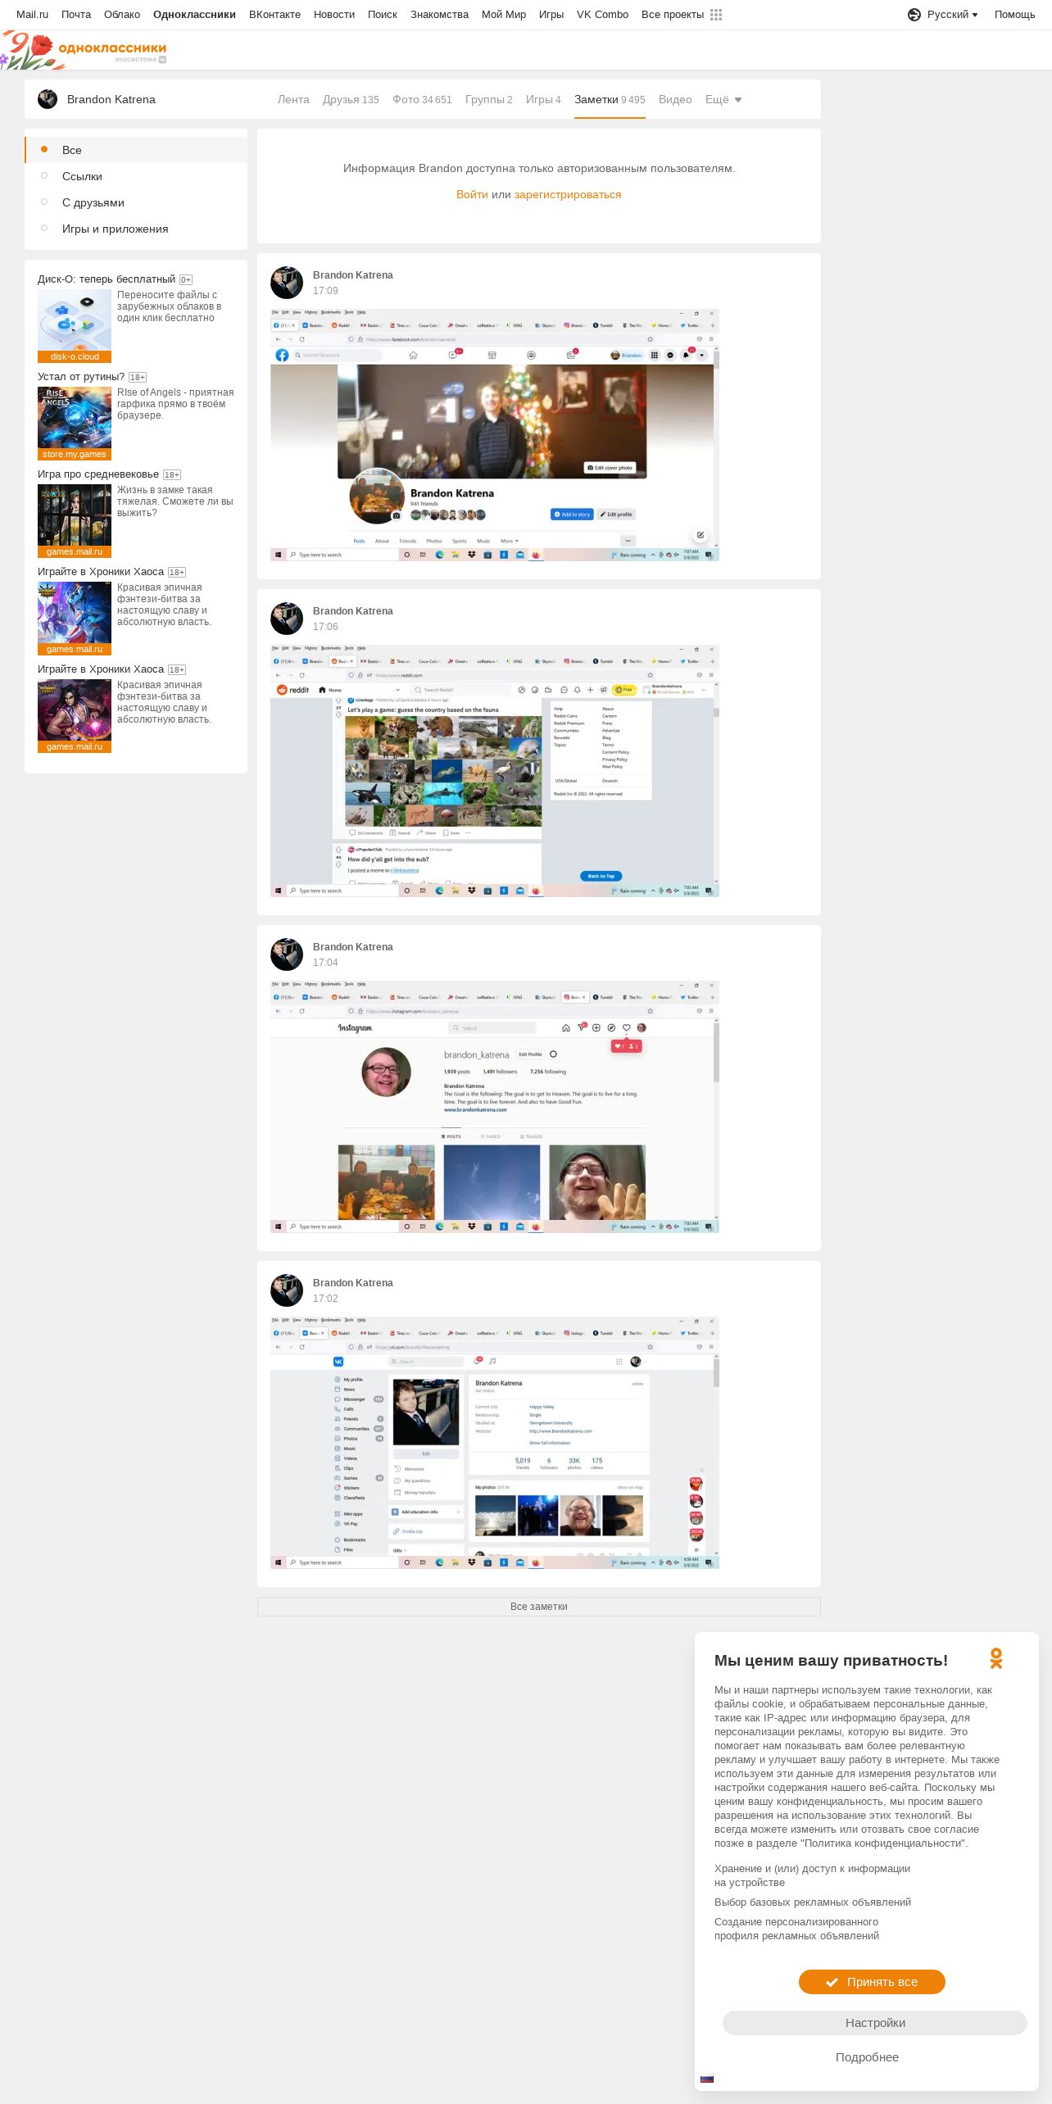Open Reddit screenshot in 17:06 note
This screenshot has height=2104, width=1052.
click(495, 771)
